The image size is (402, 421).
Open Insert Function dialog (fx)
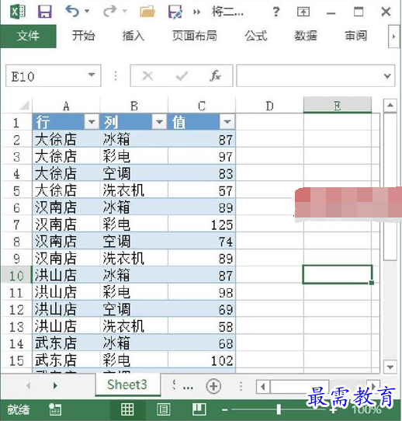tap(215, 76)
